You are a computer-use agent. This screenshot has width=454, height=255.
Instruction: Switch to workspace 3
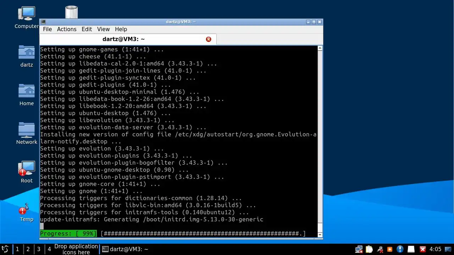pos(39,249)
